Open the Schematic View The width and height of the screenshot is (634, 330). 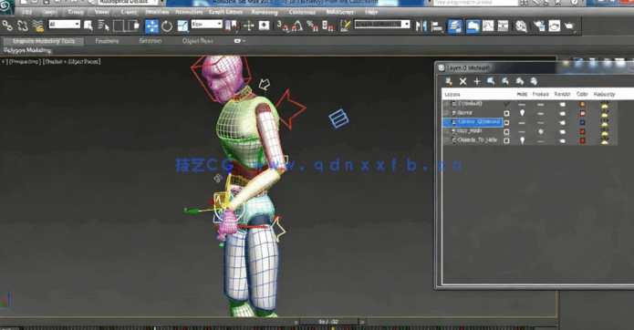point(503,26)
